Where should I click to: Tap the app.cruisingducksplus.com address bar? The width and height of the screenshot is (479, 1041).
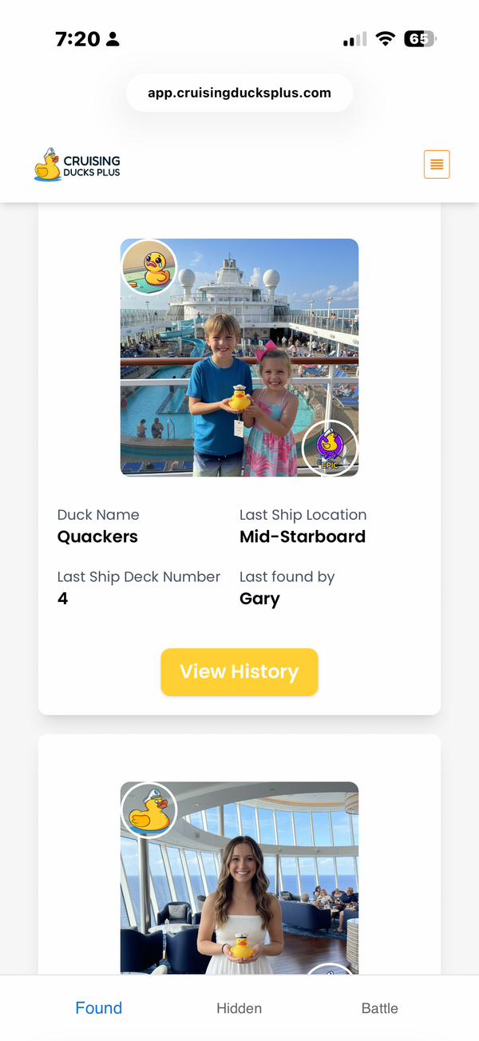[239, 93]
